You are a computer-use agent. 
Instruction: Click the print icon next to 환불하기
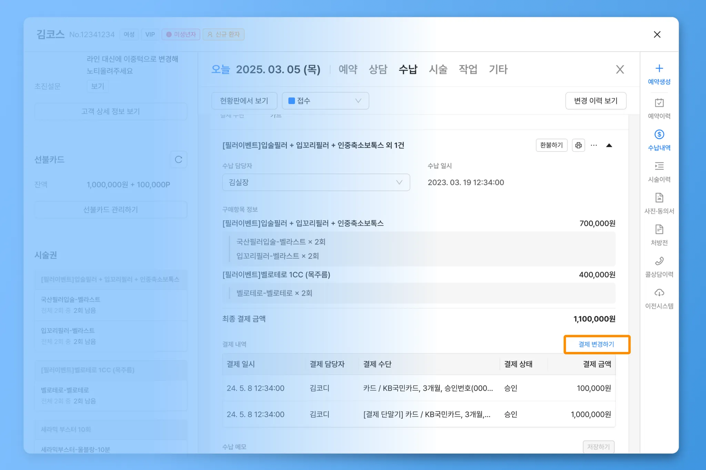click(578, 145)
